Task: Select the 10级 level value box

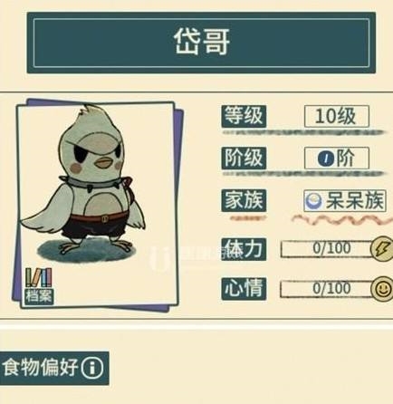Action: (x=337, y=116)
